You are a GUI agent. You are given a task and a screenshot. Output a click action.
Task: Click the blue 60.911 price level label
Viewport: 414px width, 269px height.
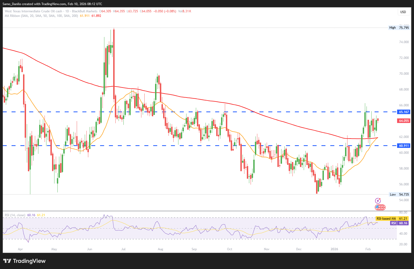pos(404,146)
